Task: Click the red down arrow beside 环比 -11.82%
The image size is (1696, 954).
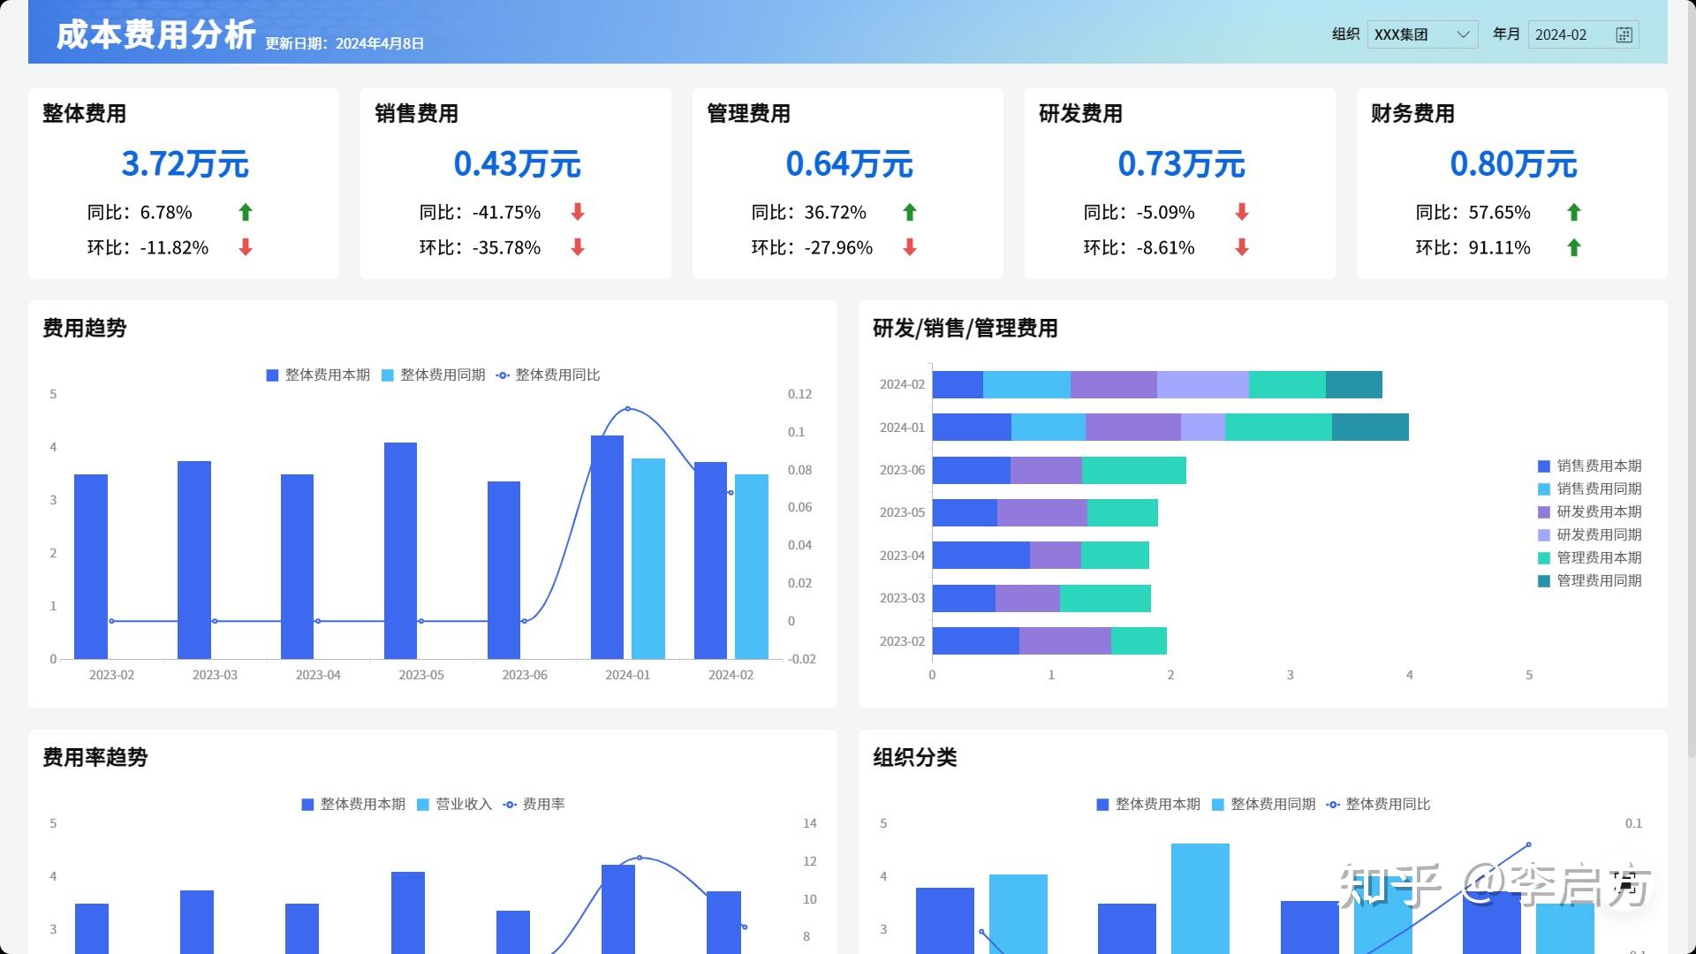Action: point(246,247)
